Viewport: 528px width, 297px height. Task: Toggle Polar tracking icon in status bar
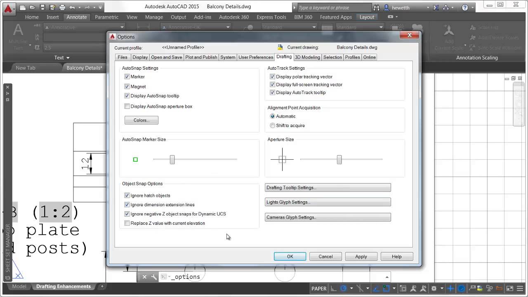pos(344,288)
